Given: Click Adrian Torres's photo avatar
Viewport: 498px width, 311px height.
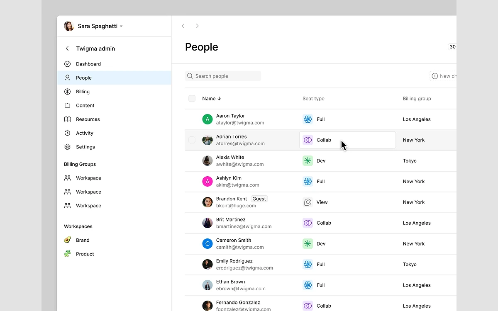Looking at the screenshot, I should tap(207, 140).
